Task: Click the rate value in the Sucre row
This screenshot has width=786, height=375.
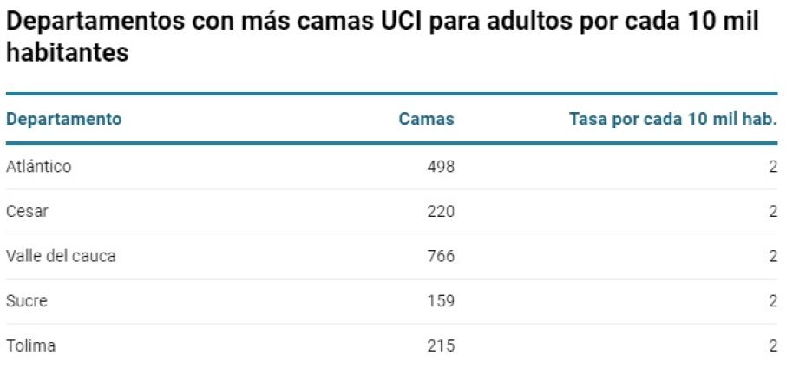Action: pyautogui.click(x=772, y=301)
